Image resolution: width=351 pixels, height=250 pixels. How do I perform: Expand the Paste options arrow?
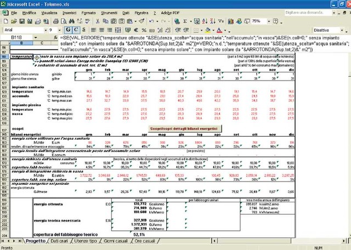coord(135,22)
